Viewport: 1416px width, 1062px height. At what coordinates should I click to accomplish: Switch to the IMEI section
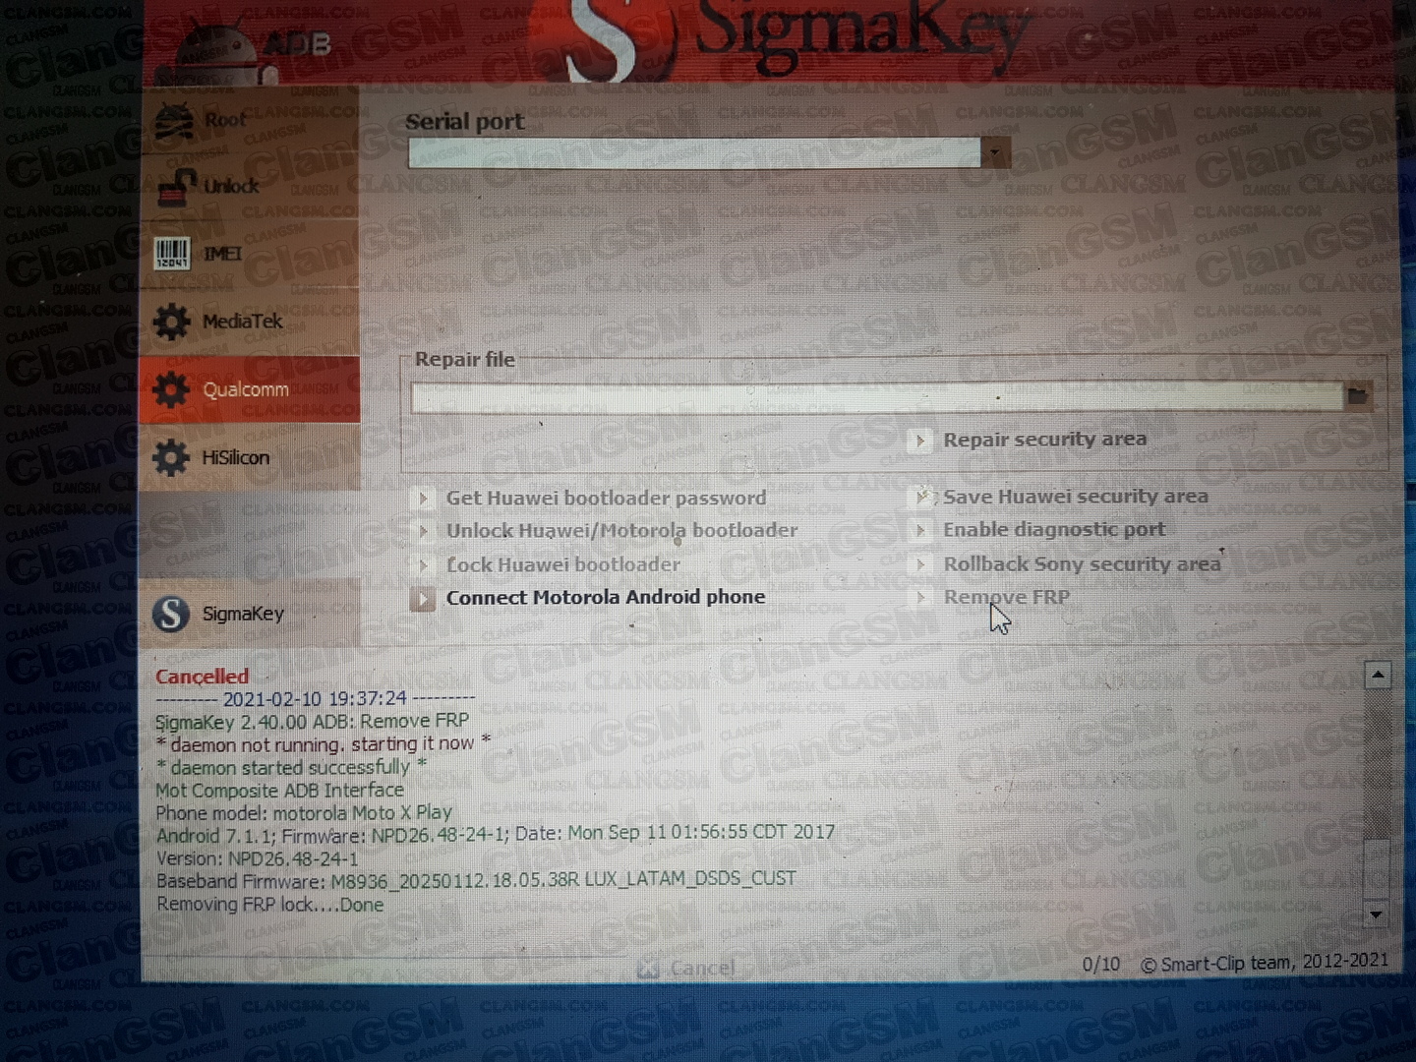click(x=251, y=254)
